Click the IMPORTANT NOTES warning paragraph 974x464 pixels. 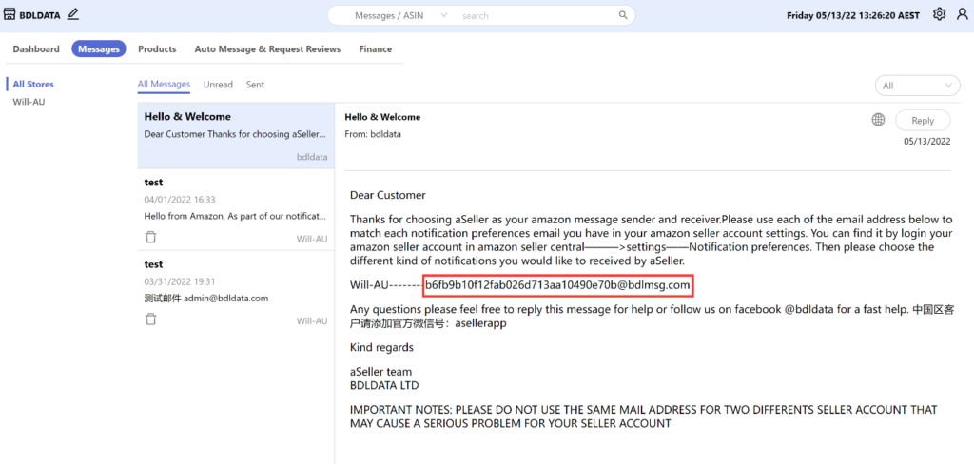[x=644, y=416]
